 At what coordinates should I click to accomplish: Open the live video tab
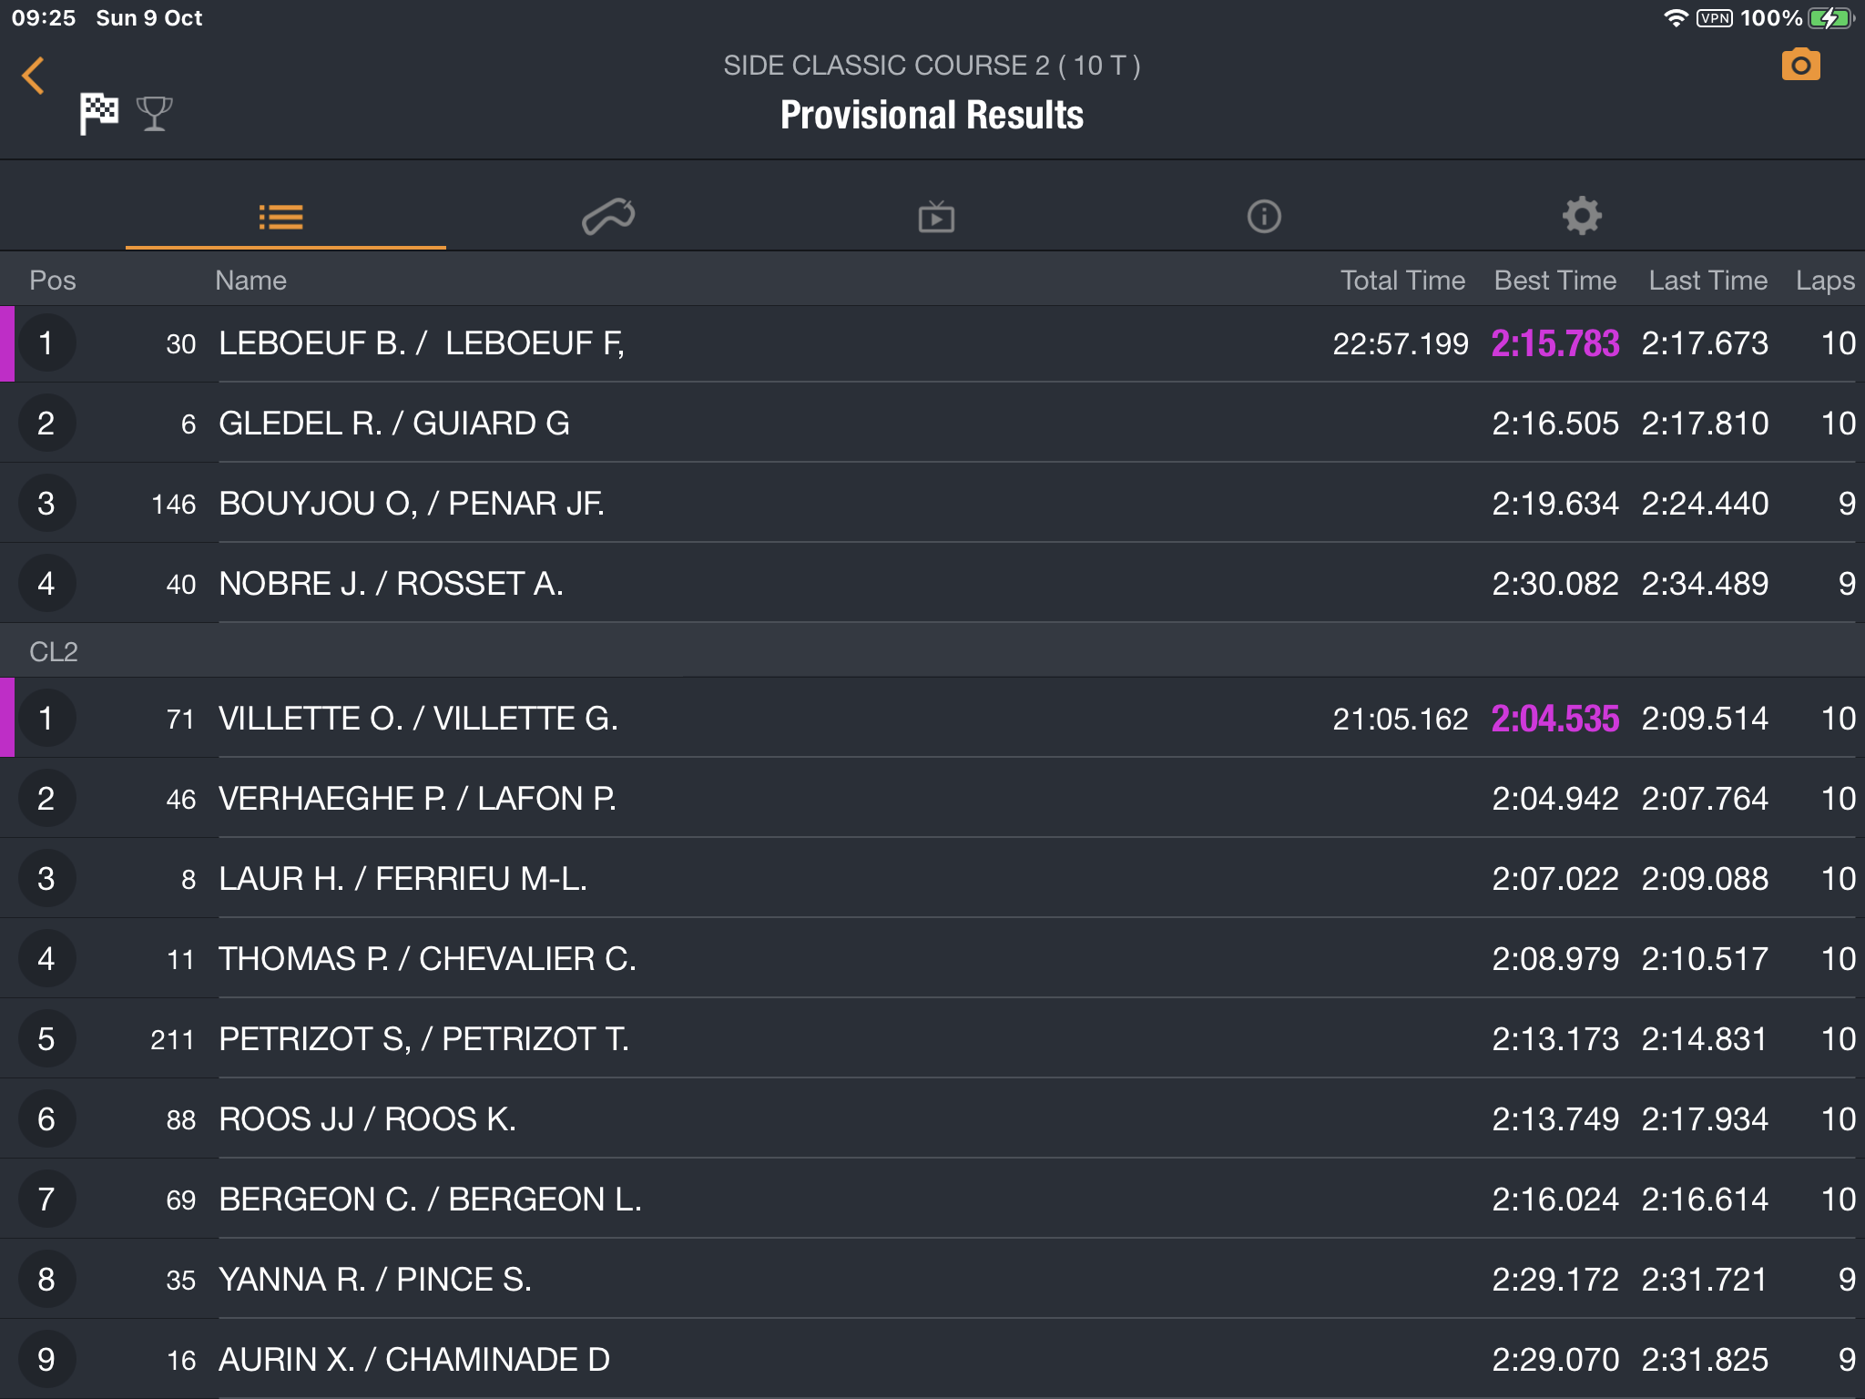936,217
